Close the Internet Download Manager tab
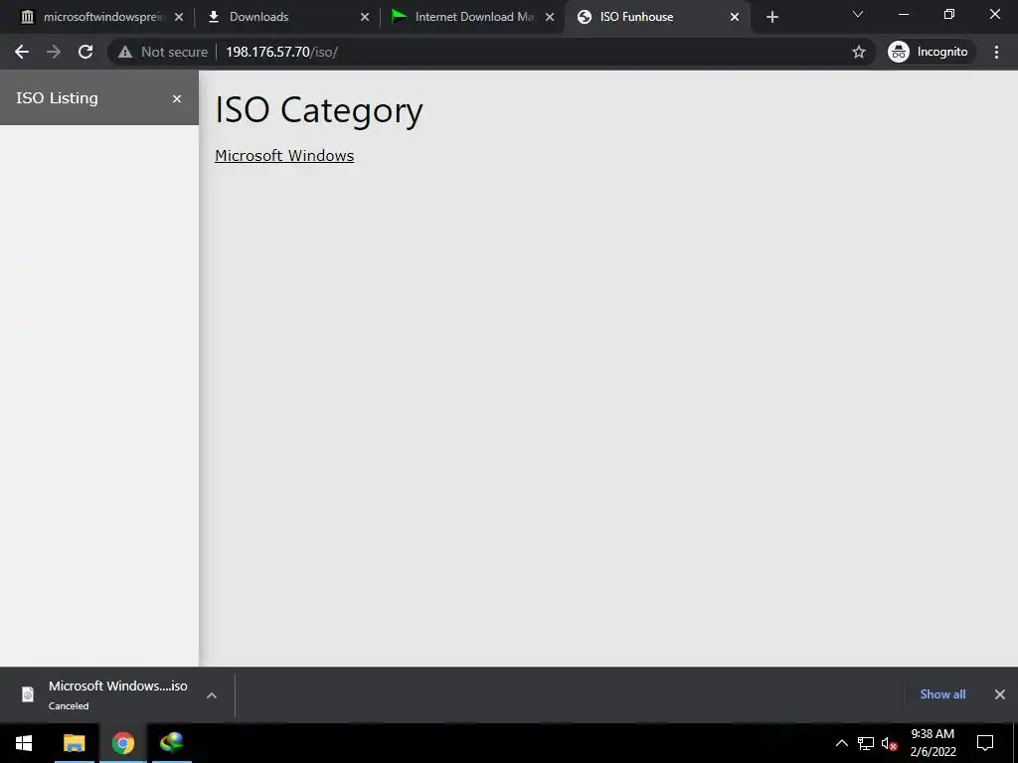This screenshot has height=763, width=1018. pos(550,17)
